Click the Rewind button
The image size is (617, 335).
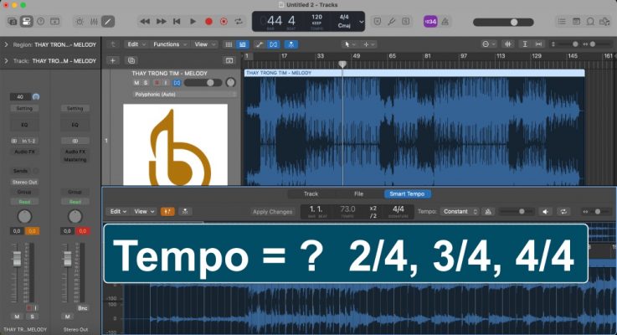[145, 21]
